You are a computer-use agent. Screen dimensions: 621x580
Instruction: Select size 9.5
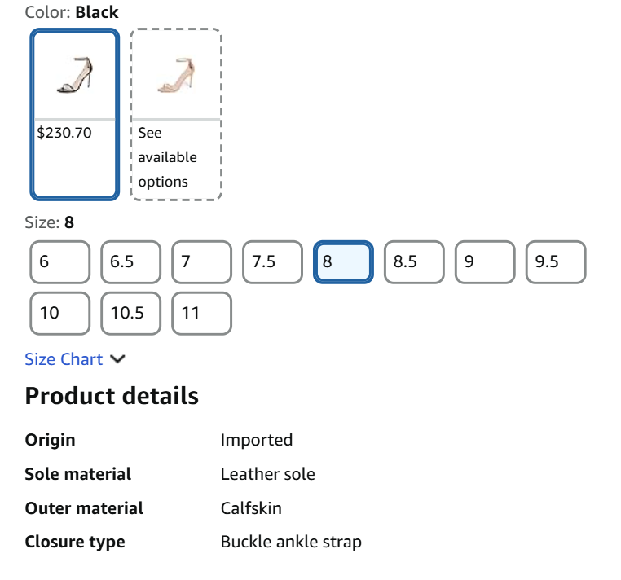[556, 262]
